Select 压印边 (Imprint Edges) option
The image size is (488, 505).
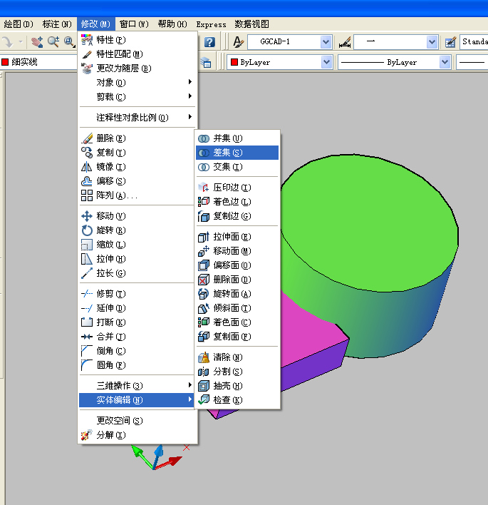(x=237, y=188)
